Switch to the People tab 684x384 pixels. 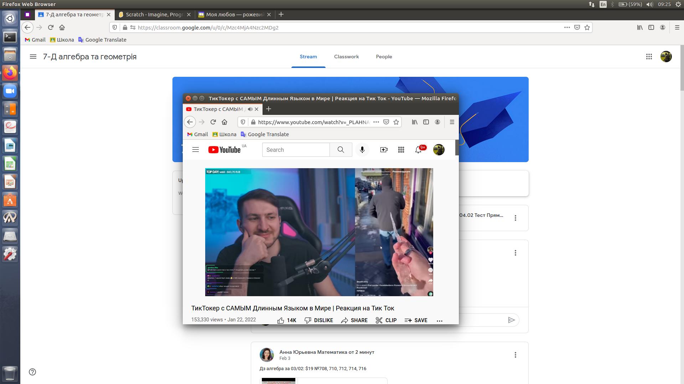(x=384, y=57)
